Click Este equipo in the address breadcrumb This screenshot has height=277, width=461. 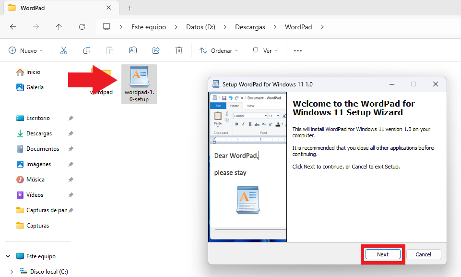click(149, 27)
